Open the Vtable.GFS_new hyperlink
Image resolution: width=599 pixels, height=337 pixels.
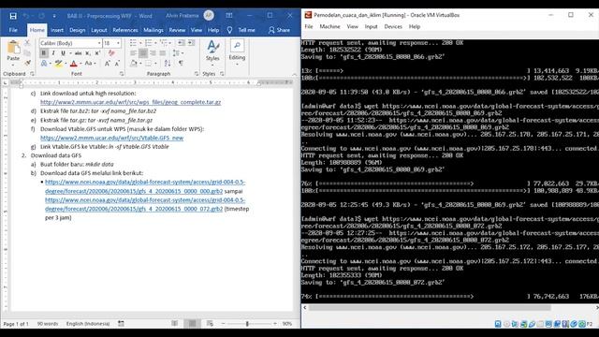tap(112, 138)
